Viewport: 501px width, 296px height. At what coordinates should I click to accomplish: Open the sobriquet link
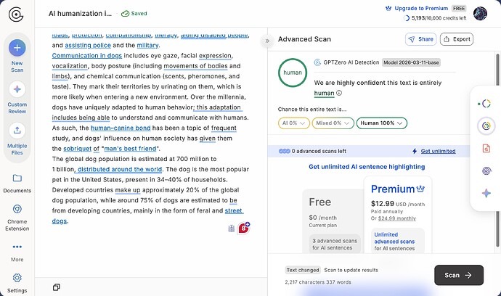(77, 149)
